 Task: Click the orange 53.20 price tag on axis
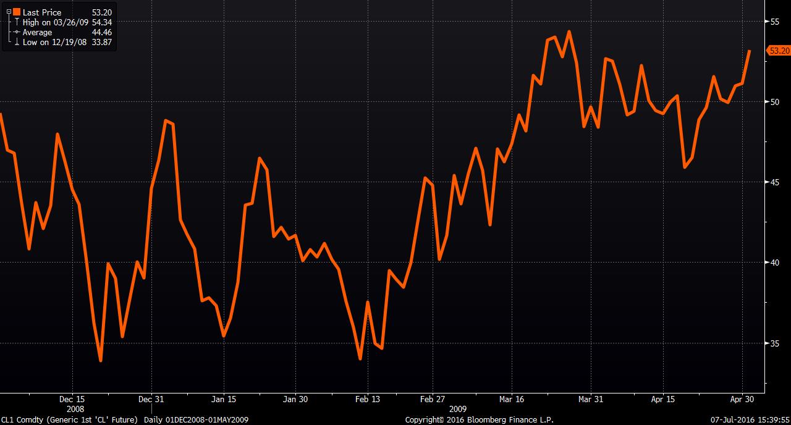tap(779, 51)
